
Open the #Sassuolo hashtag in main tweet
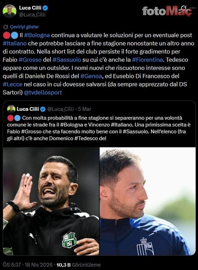click(67, 59)
